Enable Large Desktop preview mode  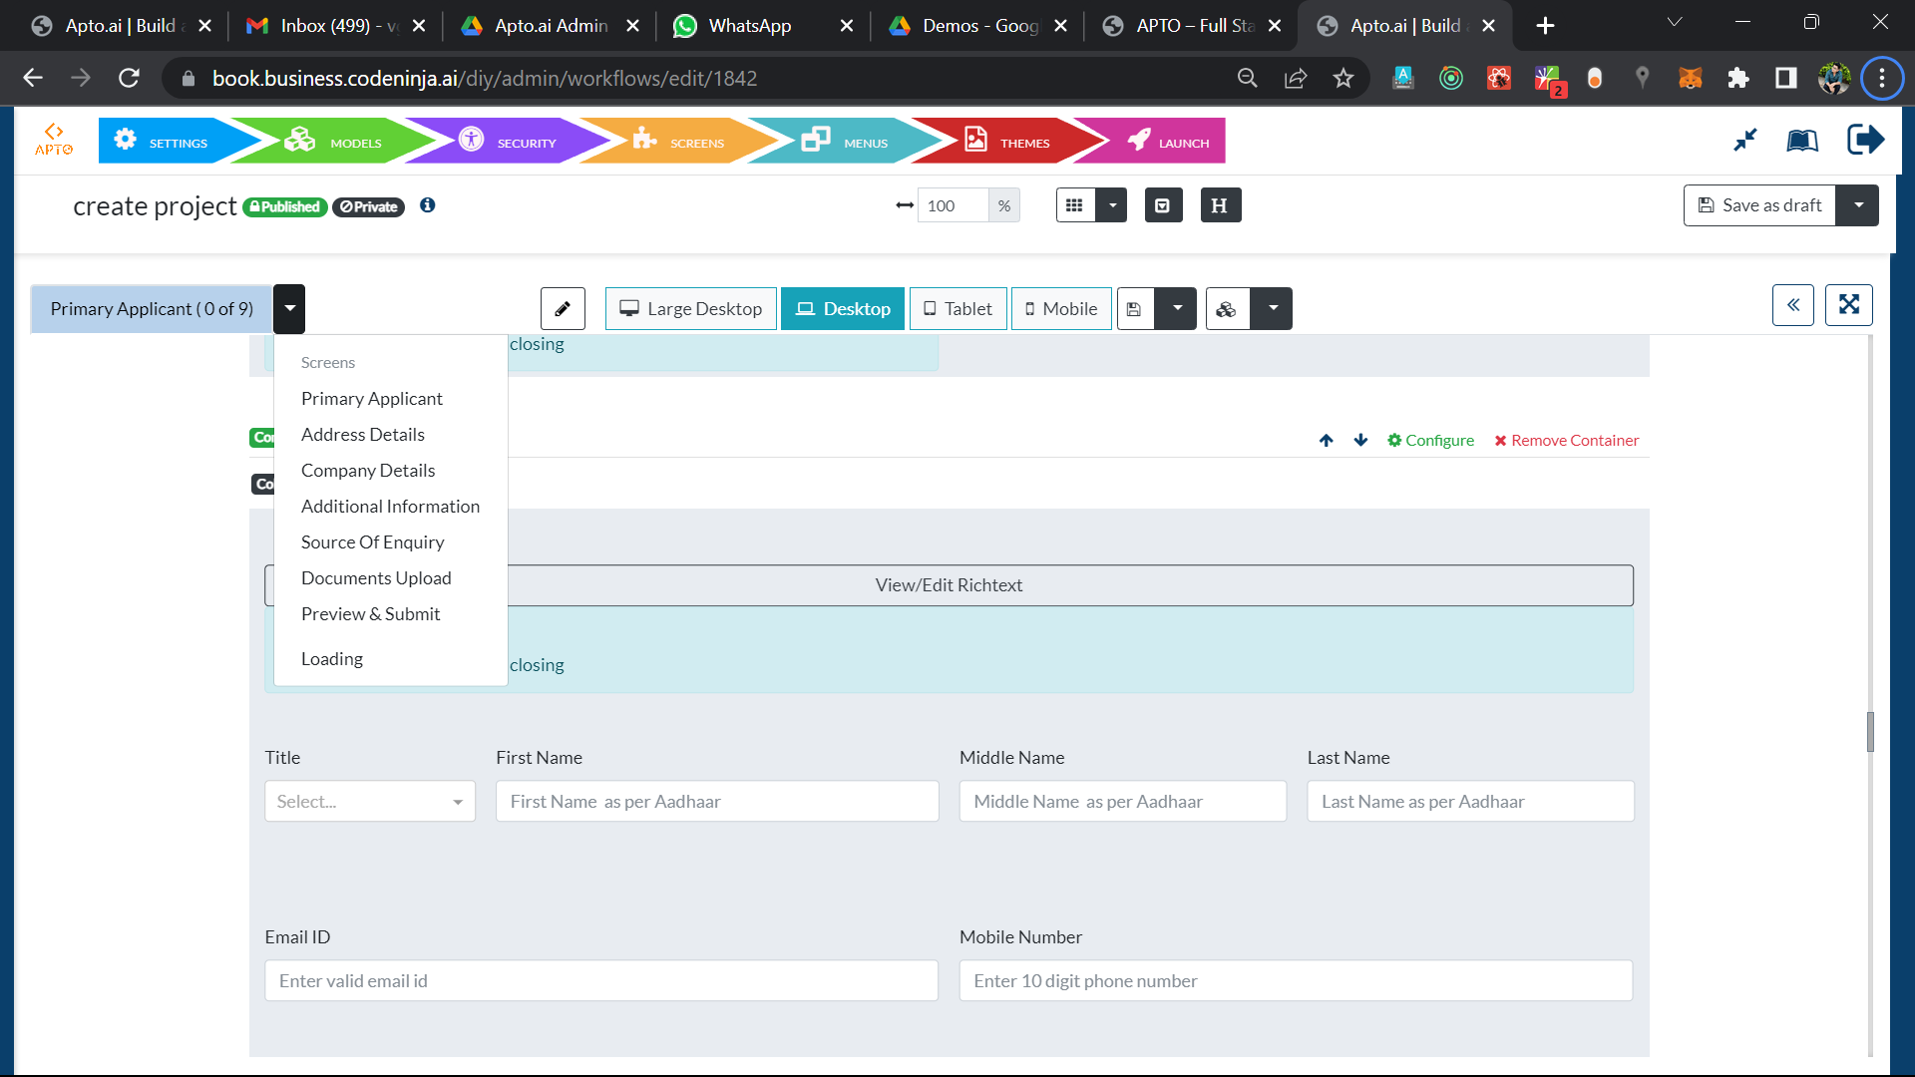690,308
